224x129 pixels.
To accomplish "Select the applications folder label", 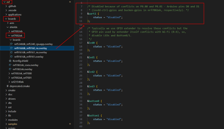I will 15,15.
